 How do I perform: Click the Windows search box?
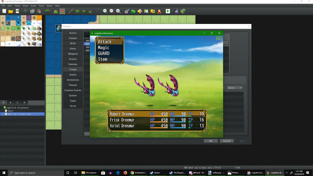tap(36, 173)
